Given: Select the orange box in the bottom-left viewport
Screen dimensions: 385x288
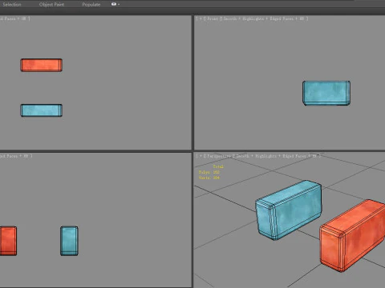Looking at the screenshot, I should [x=8, y=241].
